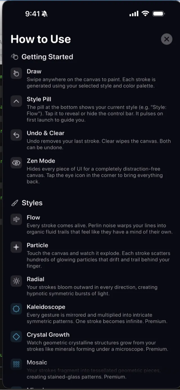Tap the How to Use title

[x=40, y=39]
